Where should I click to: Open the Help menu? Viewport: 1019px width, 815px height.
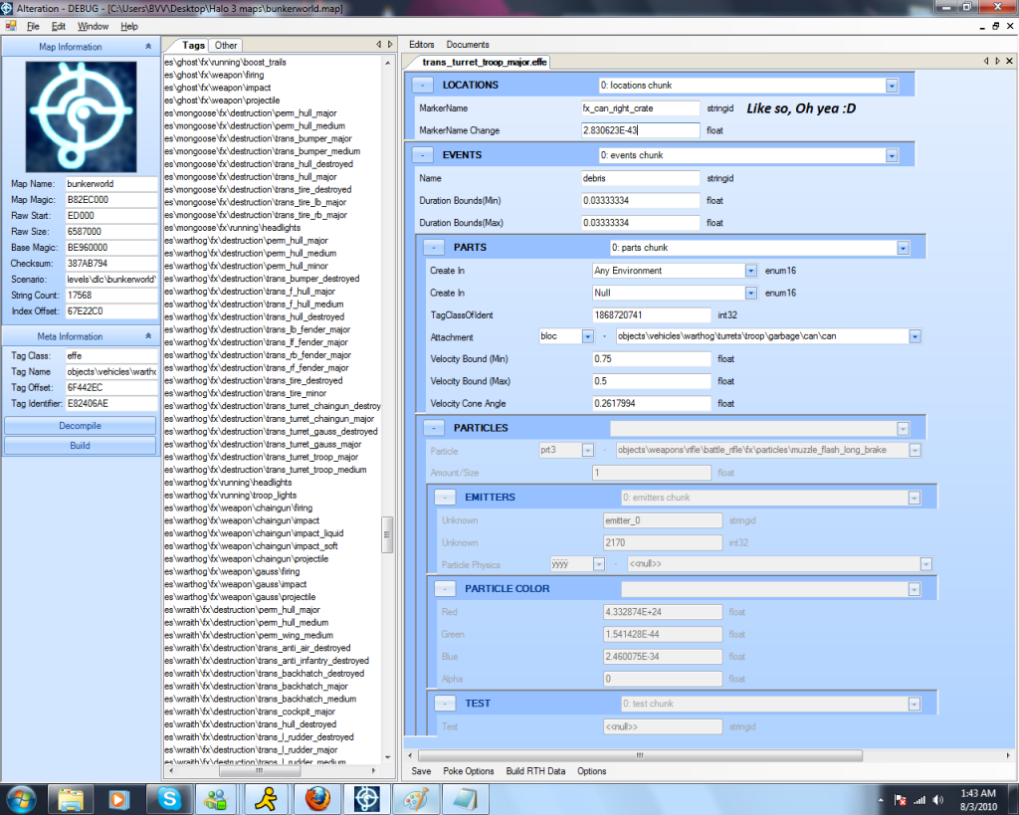click(x=129, y=26)
